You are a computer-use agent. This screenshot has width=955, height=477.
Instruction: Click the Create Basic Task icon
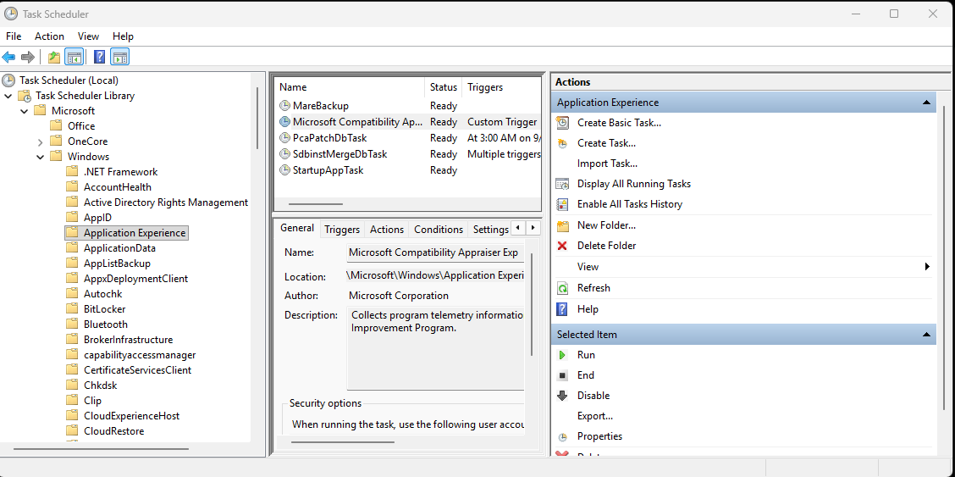563,123
